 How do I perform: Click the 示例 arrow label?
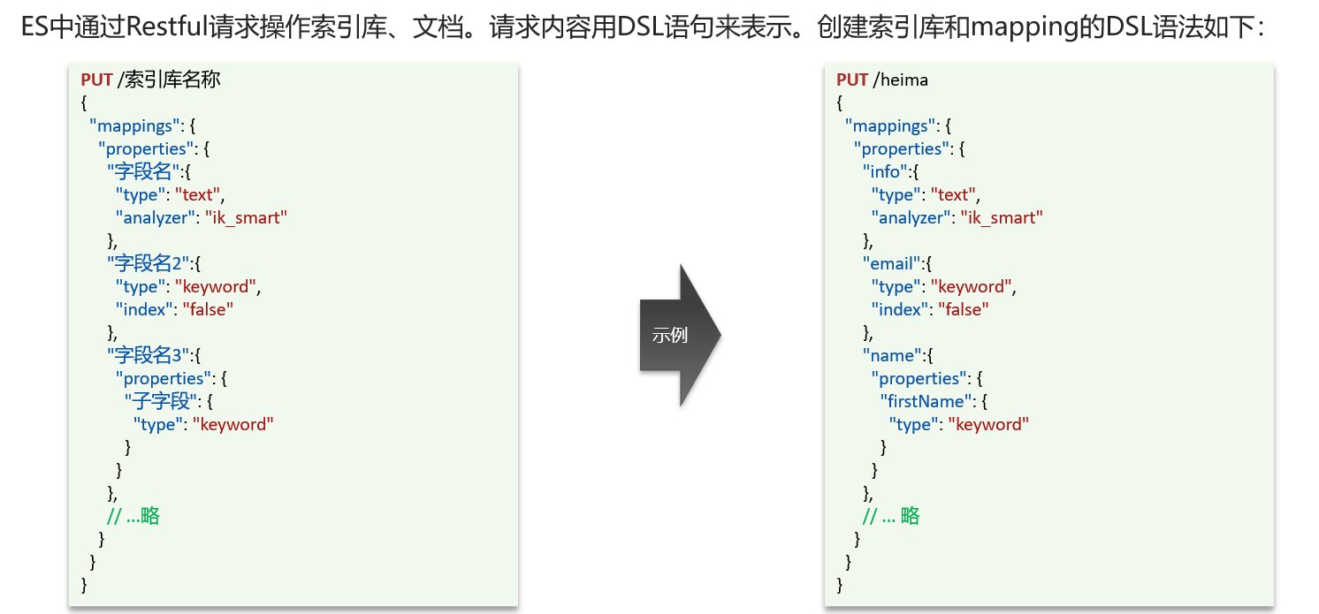pyautogui.click(x=670, y=335)
